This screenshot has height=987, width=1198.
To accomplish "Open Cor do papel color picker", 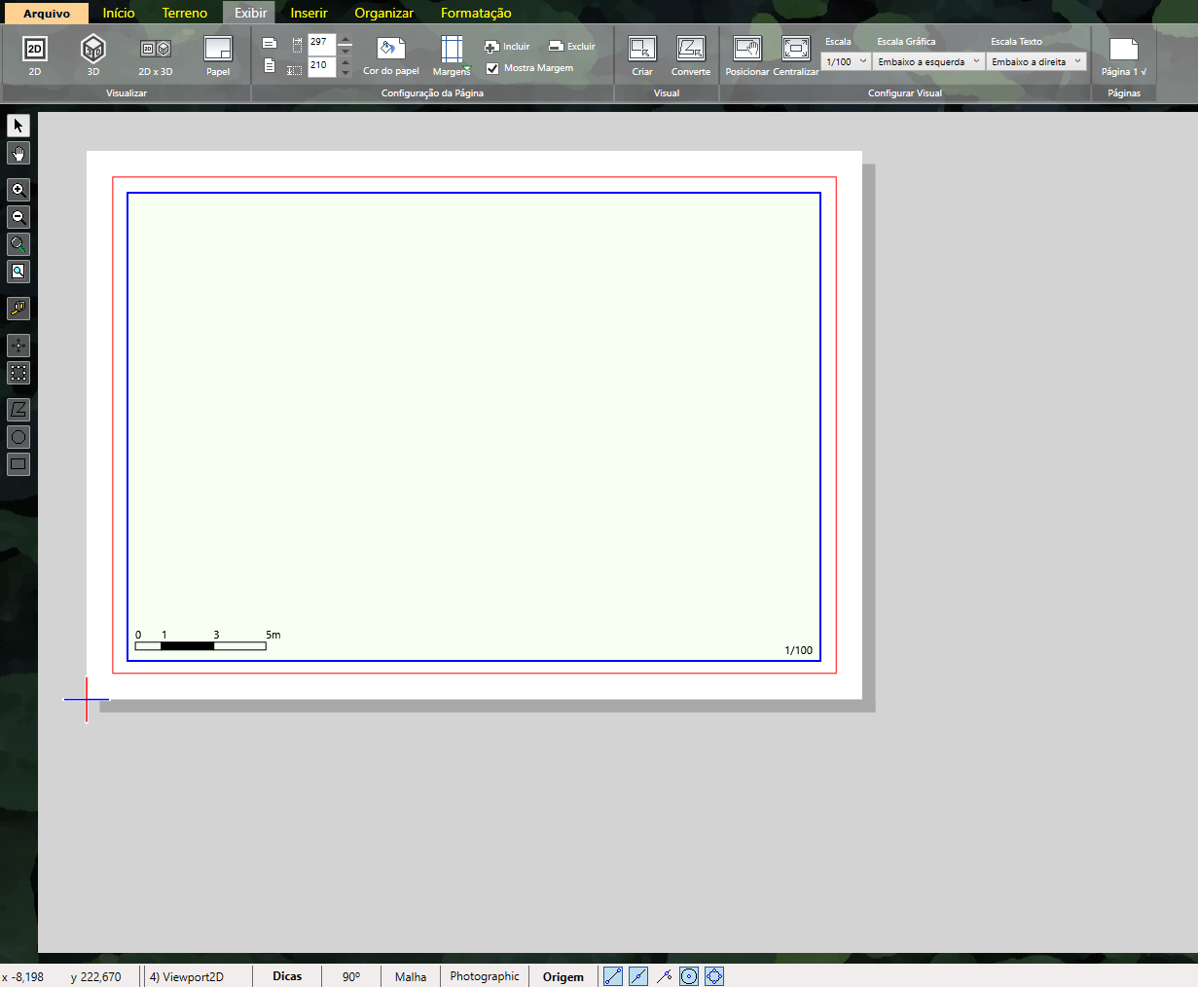I will (391, 55).
